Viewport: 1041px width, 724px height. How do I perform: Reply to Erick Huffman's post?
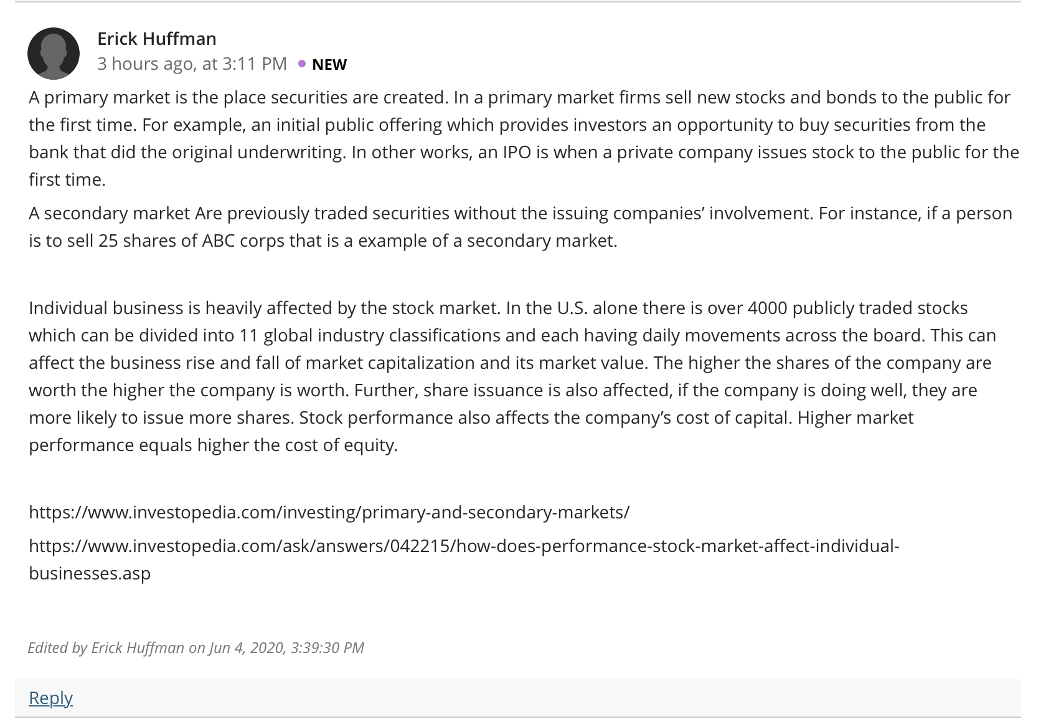pyautogui.click(x=50, y=697)
